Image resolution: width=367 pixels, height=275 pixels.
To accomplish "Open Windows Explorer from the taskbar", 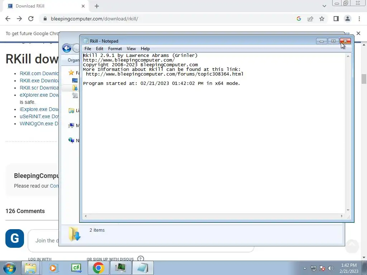I will (x=31, y=268).
